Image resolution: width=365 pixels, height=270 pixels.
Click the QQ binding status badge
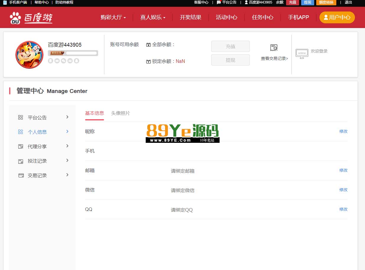click(x=77, y=61)
